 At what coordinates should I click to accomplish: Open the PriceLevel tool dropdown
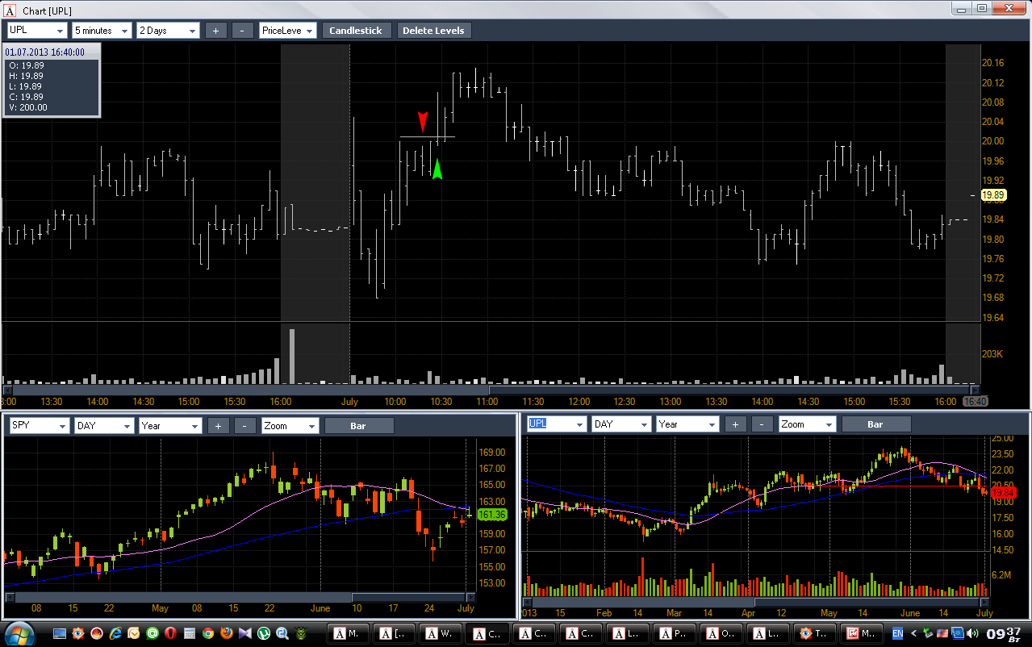(288, 31)
